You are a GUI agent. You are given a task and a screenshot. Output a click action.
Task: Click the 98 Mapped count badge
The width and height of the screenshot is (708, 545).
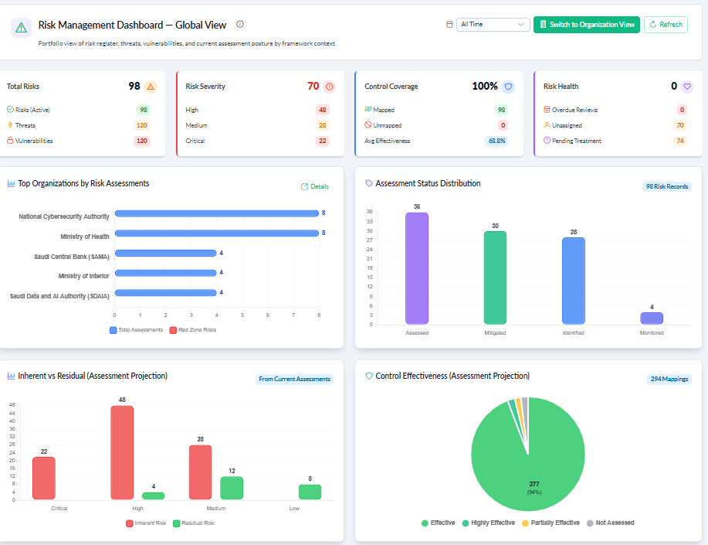(x=501, y=110)
